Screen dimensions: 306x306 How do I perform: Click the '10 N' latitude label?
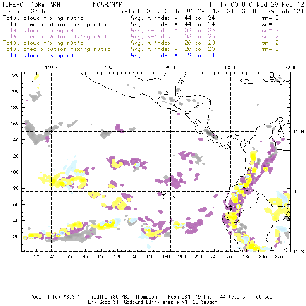coord(299,132)
